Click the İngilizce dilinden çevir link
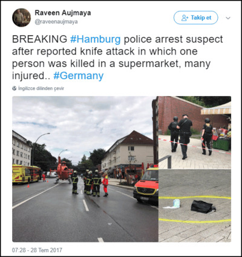Viewport: 242px width, 257px height. pos(41,88)
